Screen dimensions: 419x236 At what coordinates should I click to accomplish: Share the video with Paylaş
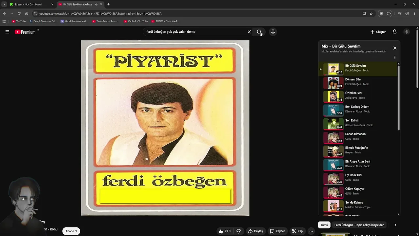point(256,231)
